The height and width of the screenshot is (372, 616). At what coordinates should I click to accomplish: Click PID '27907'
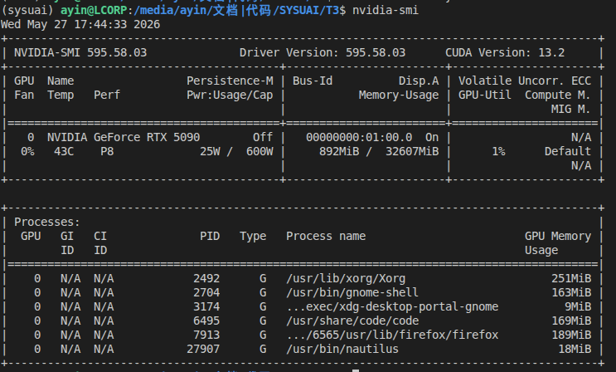[203, 350]
